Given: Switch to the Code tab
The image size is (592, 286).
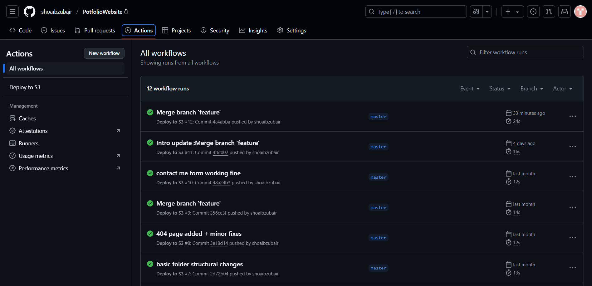Looking at the screenshot, I should pos(21,30).
